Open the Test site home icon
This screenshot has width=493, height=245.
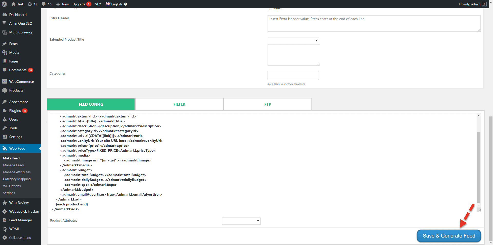[x=13, y=4]
